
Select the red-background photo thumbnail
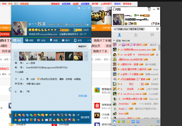click(60, 56)
